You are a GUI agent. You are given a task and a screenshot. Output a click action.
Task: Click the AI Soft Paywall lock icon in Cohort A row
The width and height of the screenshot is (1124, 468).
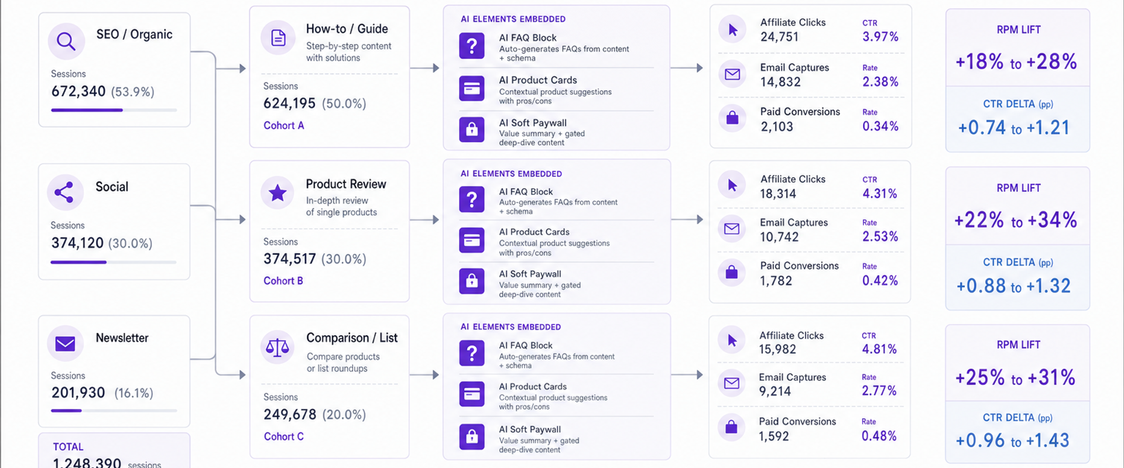coord(472,130)
